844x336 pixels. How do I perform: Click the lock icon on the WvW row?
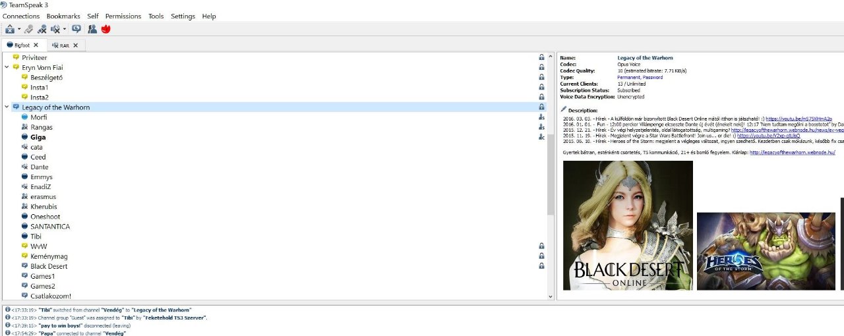click(541, 246)
